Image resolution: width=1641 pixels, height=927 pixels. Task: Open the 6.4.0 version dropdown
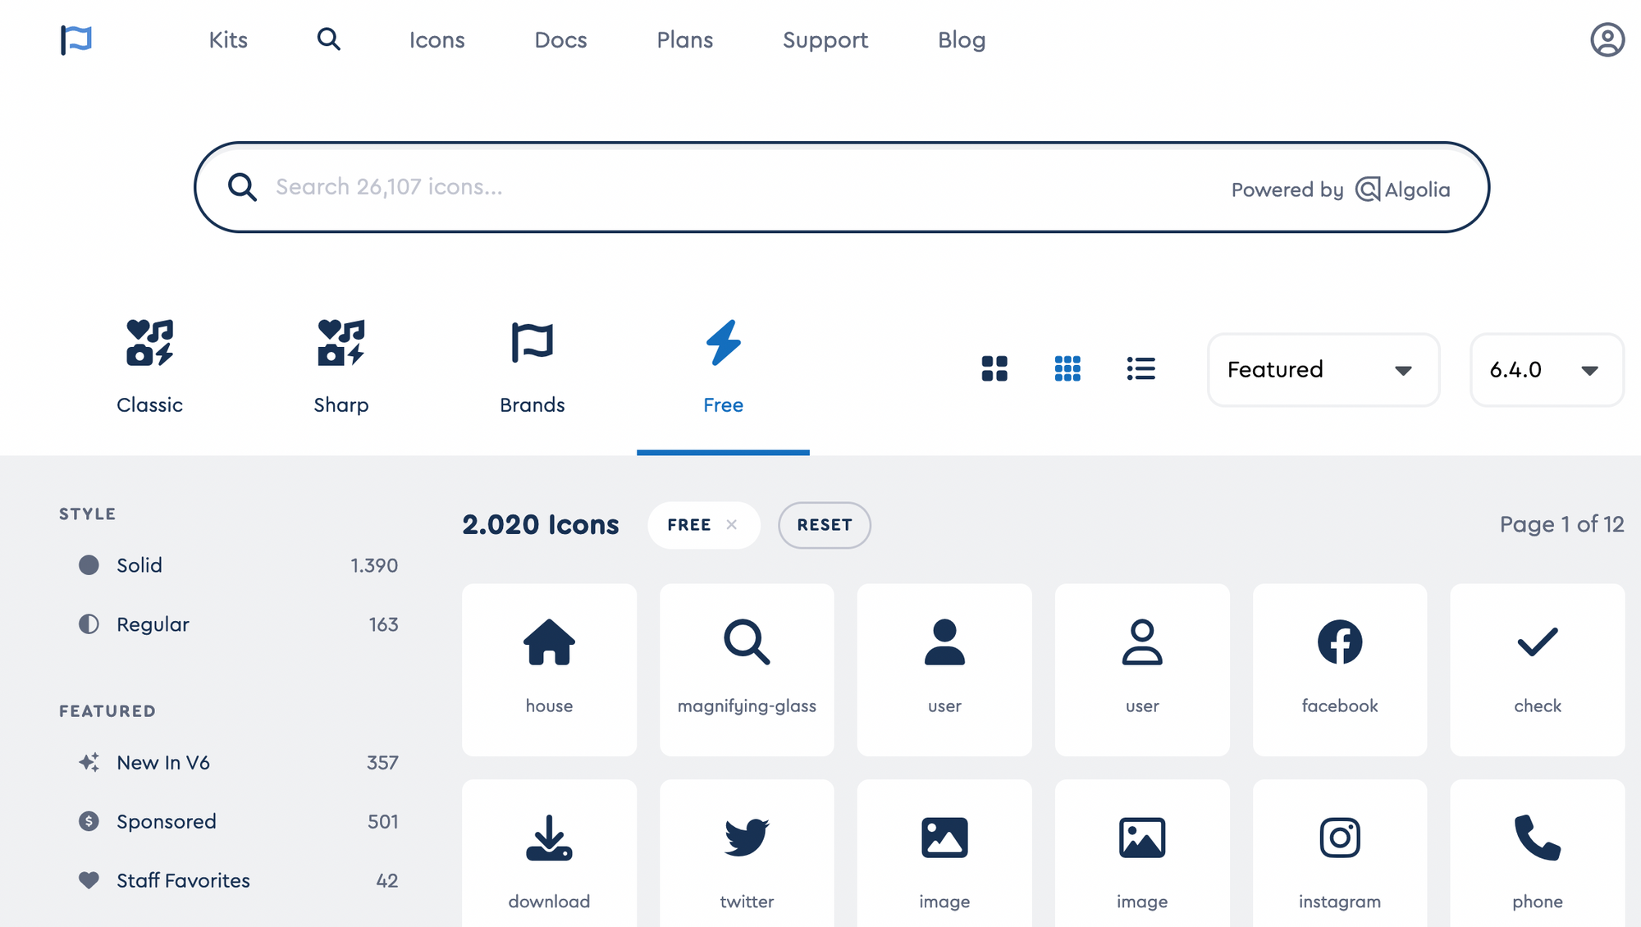point(1546,370)
